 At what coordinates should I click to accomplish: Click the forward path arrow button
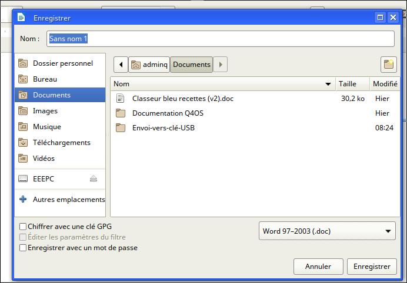pyautogui.click(x=221, y=64)
